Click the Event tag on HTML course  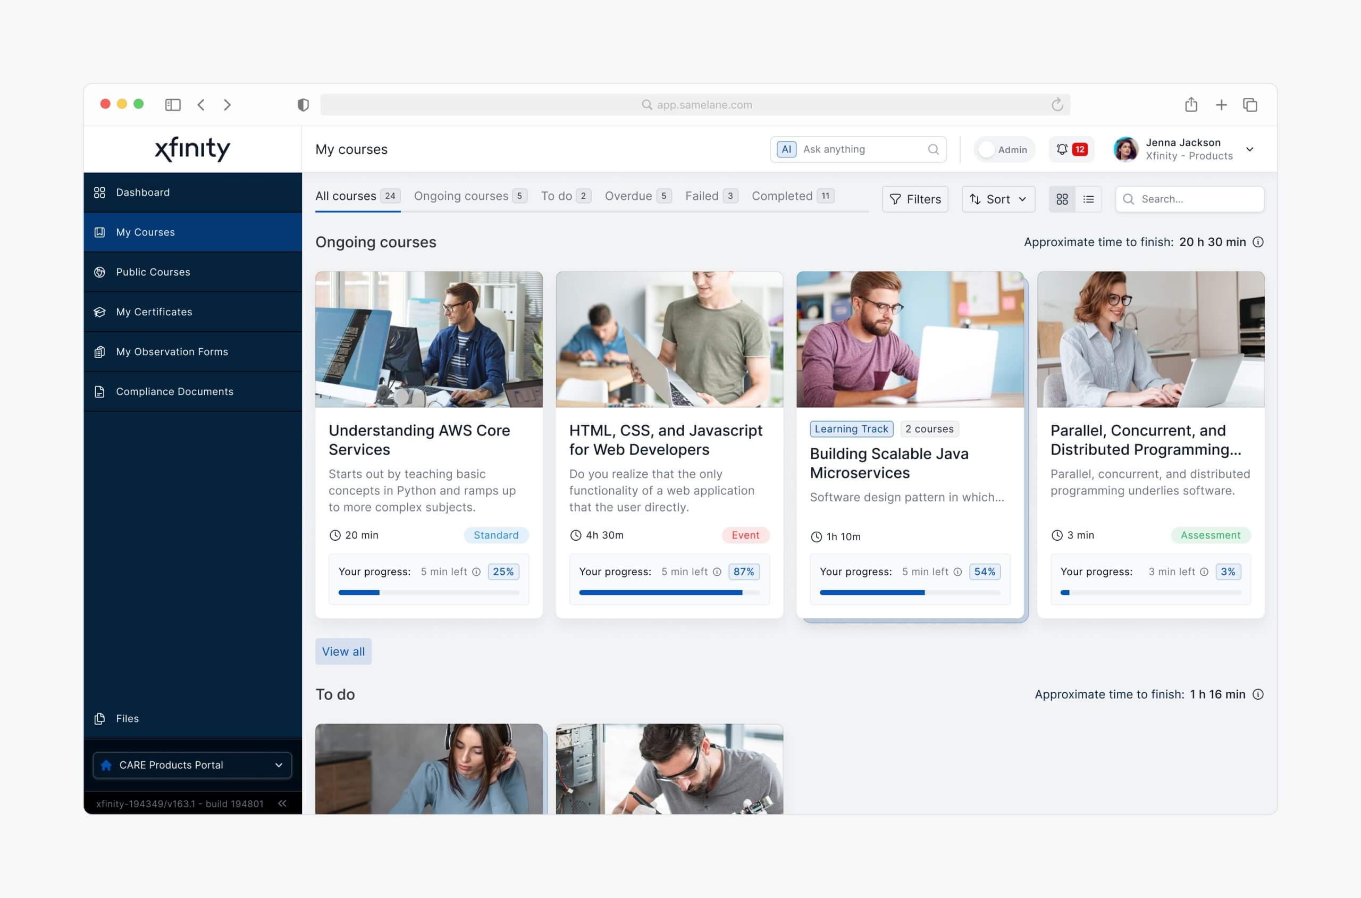(745, 535)
